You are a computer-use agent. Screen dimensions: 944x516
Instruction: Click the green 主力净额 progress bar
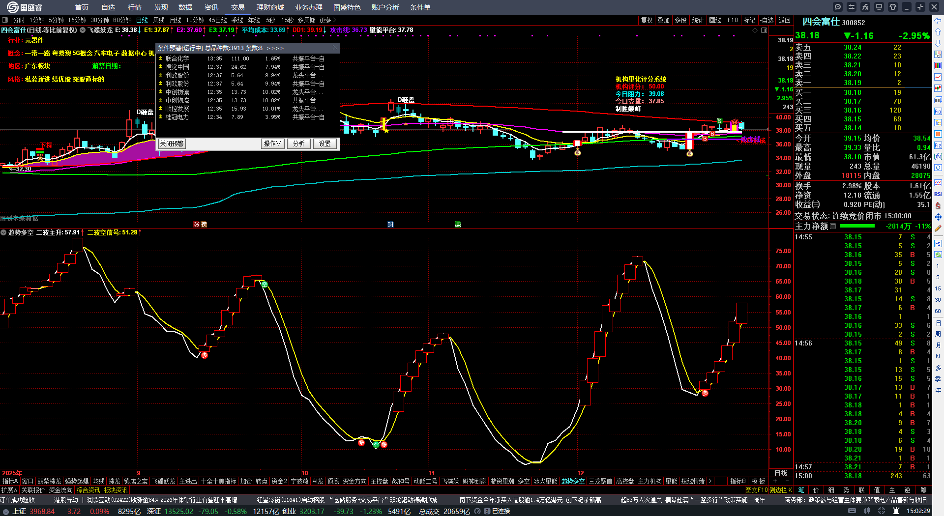pyautogui.click(x=857, y=226)
